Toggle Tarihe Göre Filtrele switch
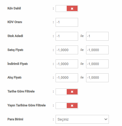 pos(67,92)
